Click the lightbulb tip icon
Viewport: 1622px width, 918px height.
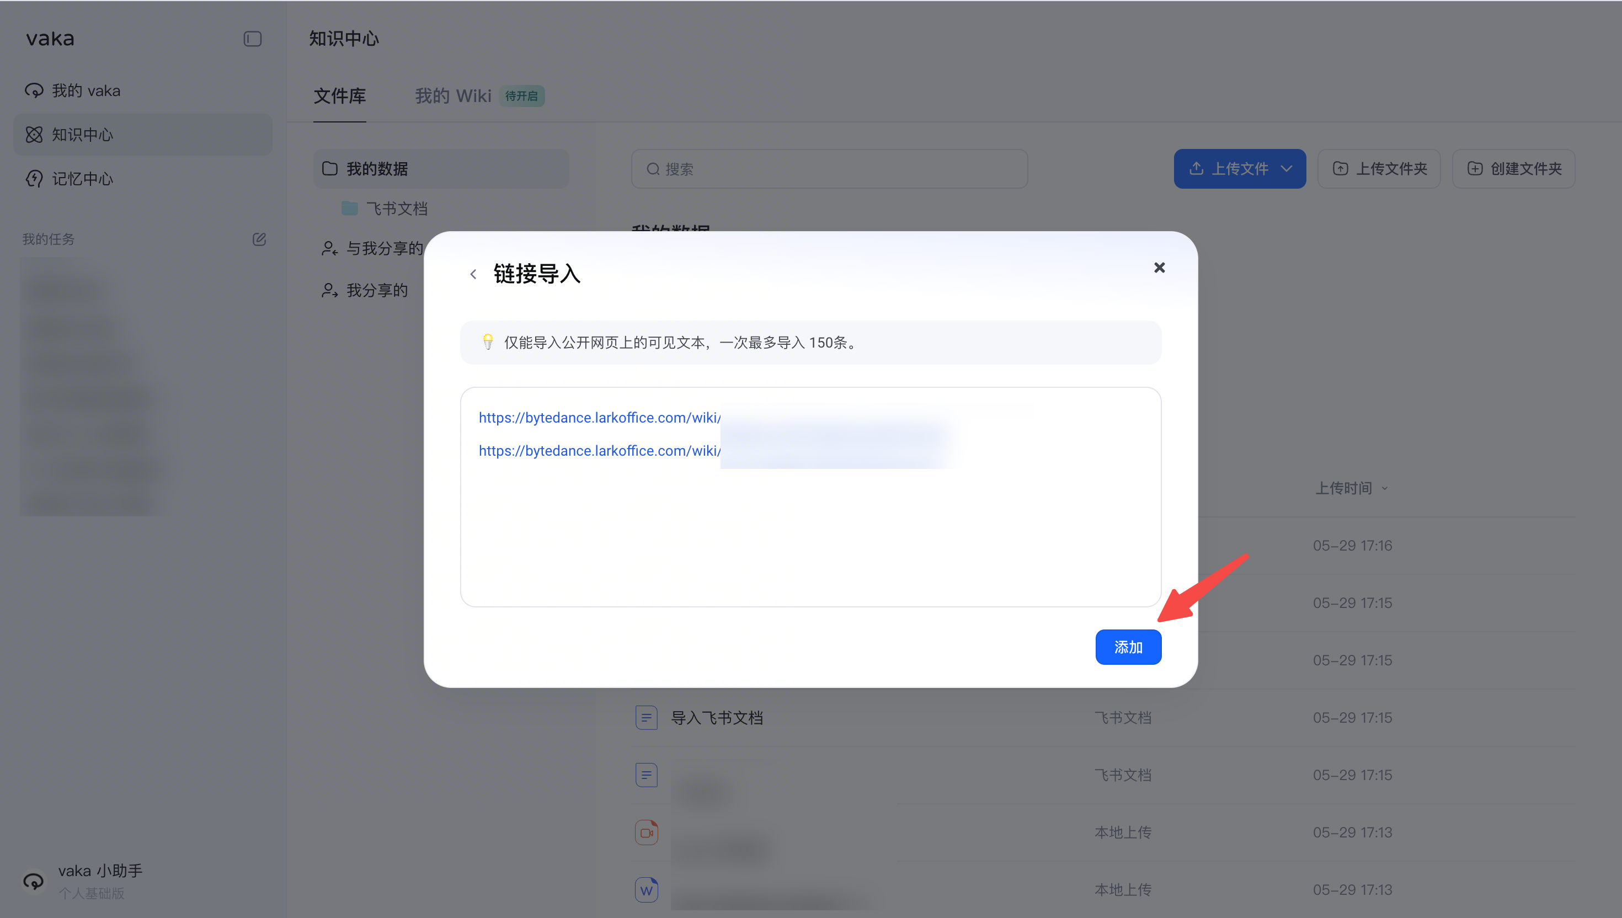487,341
